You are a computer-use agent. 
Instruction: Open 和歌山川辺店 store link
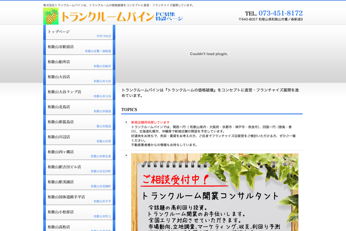click(79, 137)
